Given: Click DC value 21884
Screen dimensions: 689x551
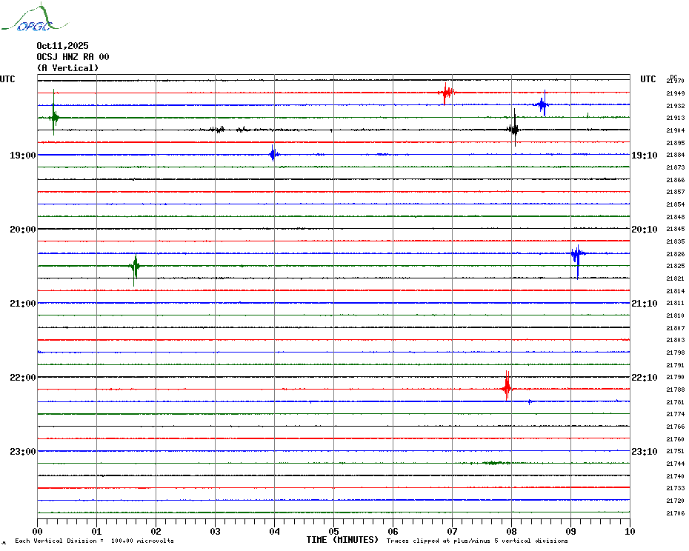Looking at the screenshot, I should (x=676, y=155).
